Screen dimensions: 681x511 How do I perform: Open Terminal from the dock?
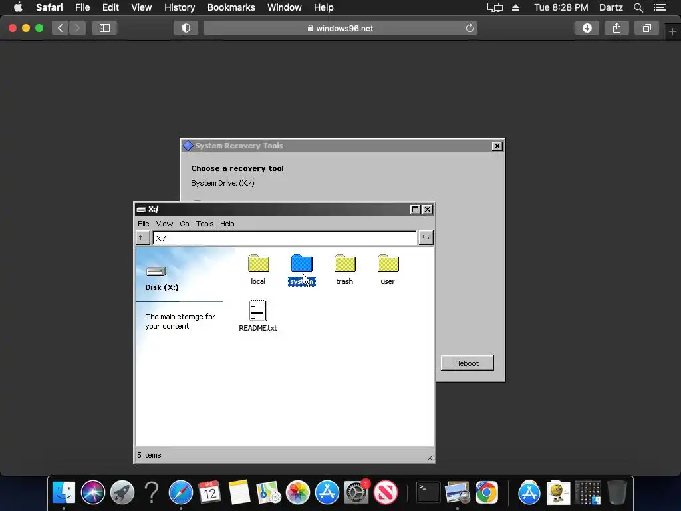tap(428, 492)
